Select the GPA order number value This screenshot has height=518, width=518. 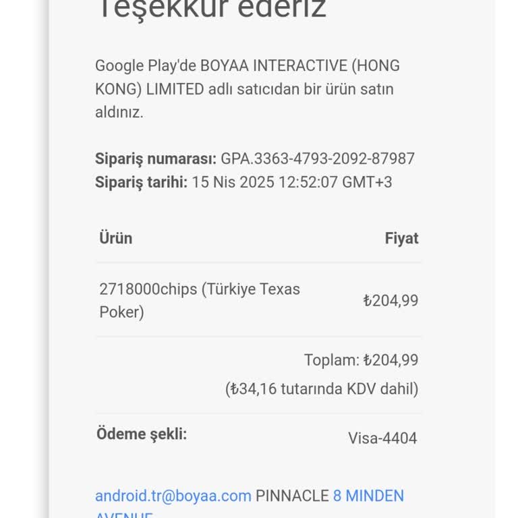pyautogui.click(x=318, y=159)
